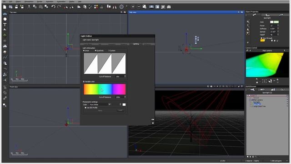This screenshot has width=291, height=164.
Task: Adjust the Power value stepper
Action: click(278, 26)
